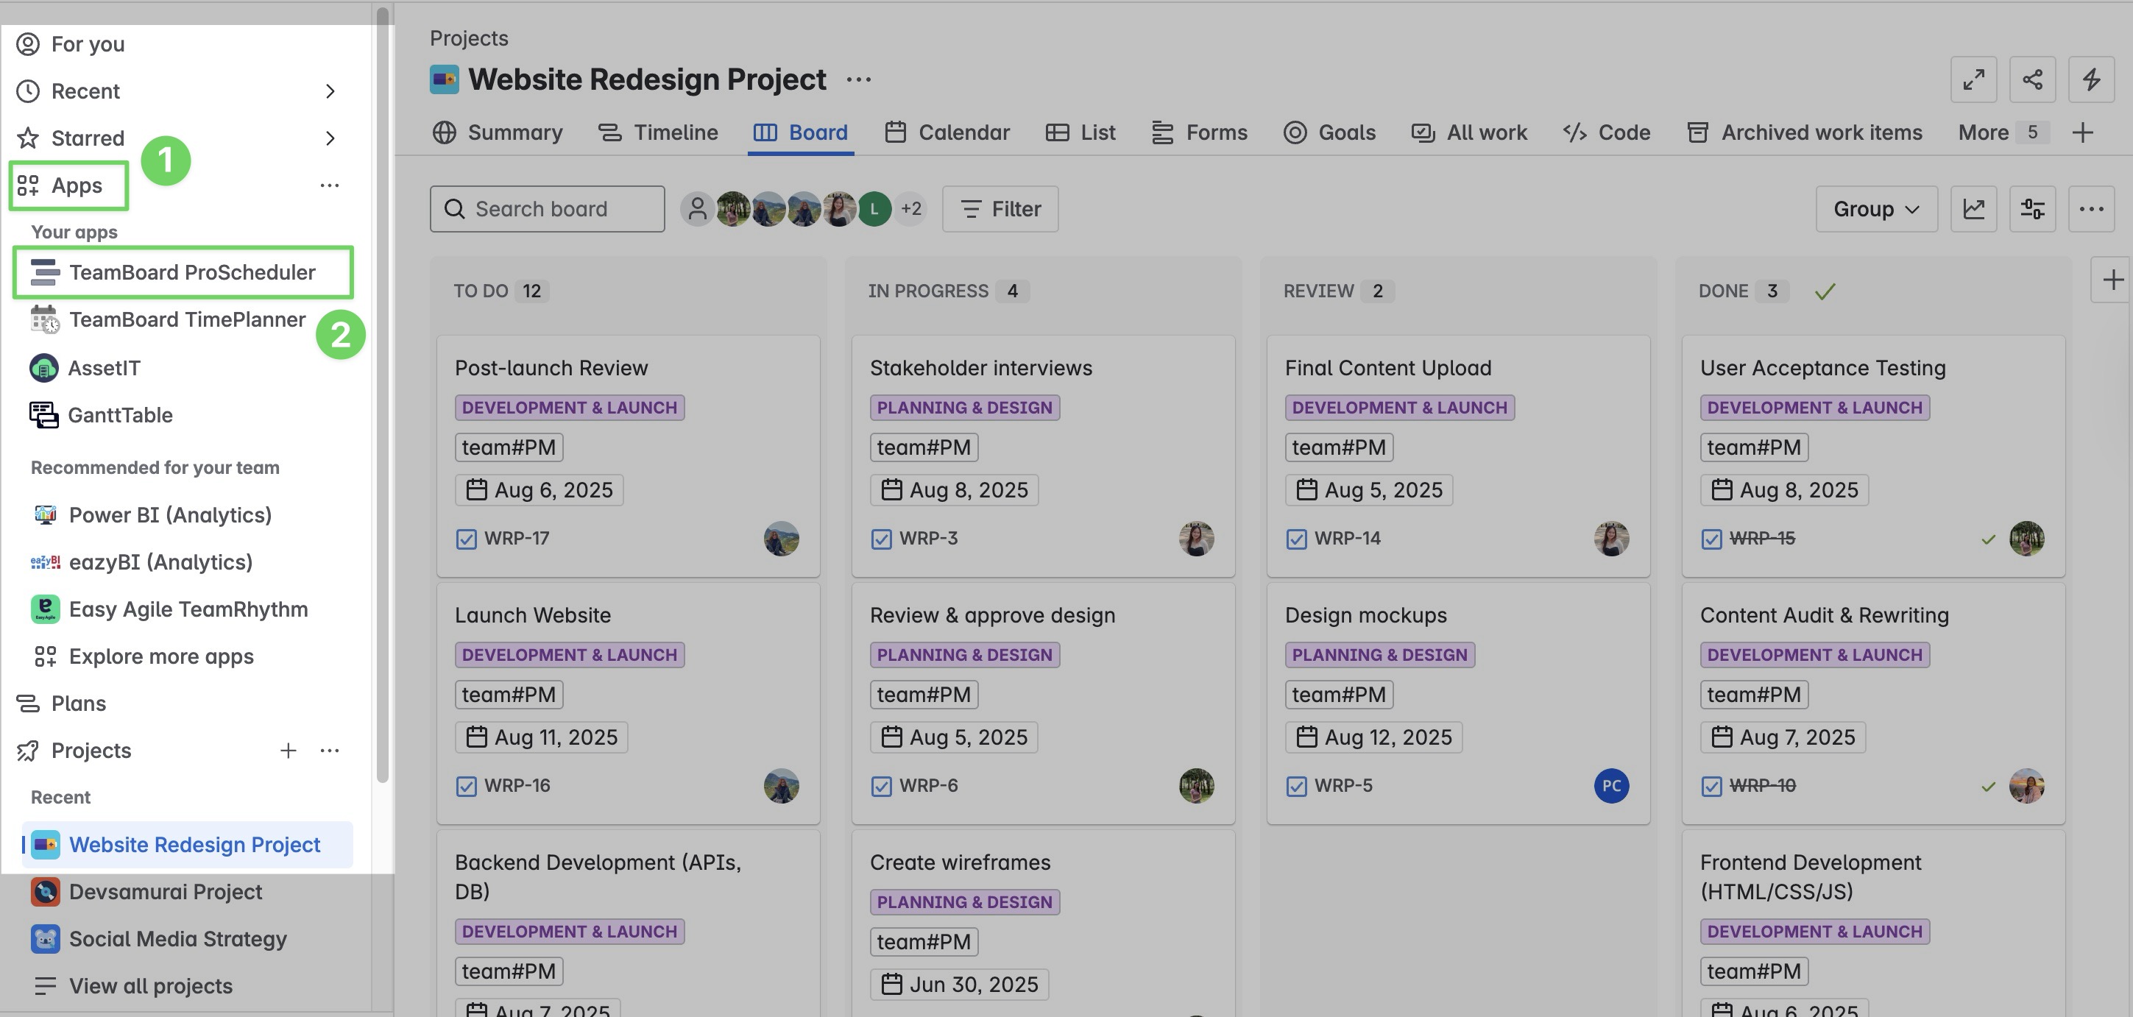Screen dimensions: 2133x1017
Task: Click the Filter button
Action: (x=1000, y=209)
